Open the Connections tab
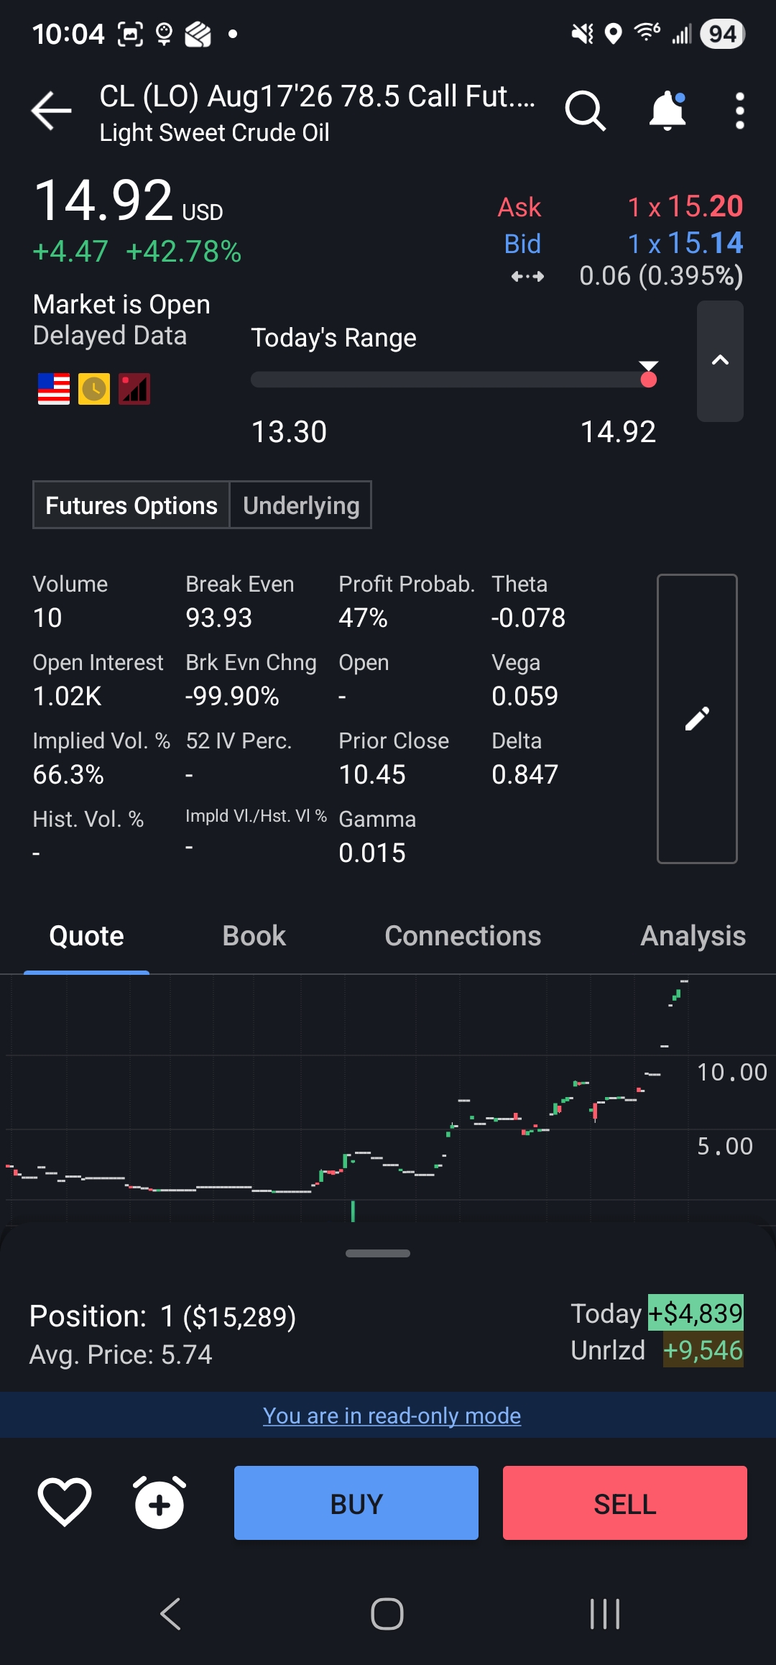Image resolution: width=776 pixels, height=1665 pixels. (463, 936)
